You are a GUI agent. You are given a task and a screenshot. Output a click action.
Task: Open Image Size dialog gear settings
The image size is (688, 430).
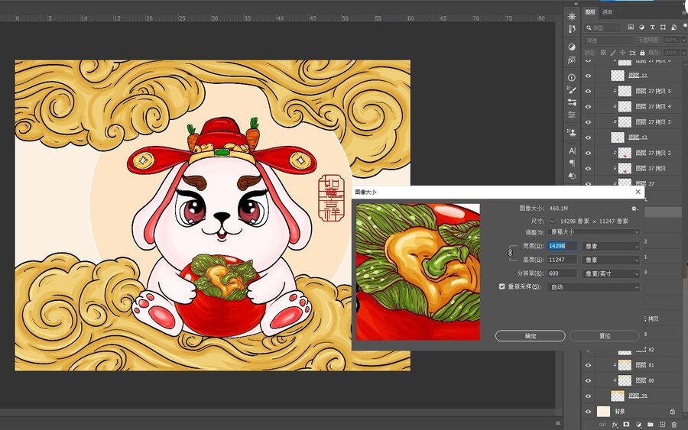click(634, 209)
